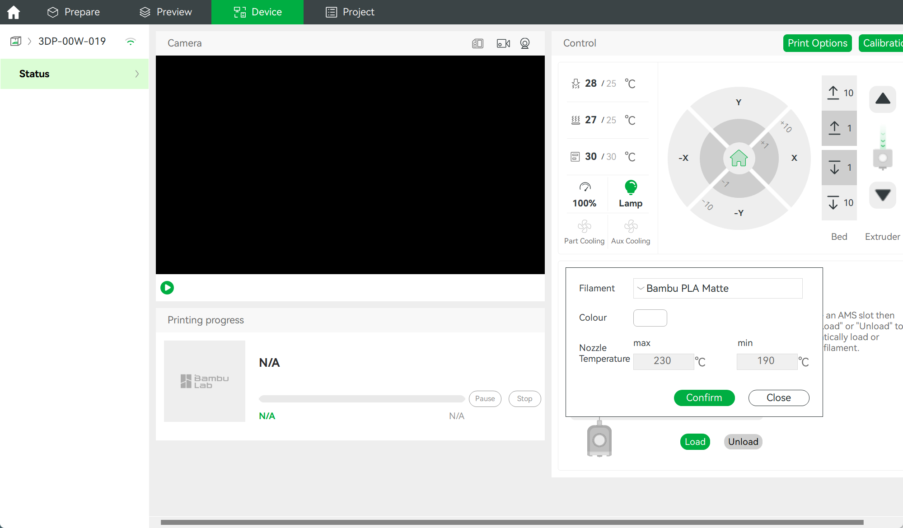This screenshot has width=903, height=528.
Task: Start video recording from the camera toolbar
Action: click(x=503, y=43)
